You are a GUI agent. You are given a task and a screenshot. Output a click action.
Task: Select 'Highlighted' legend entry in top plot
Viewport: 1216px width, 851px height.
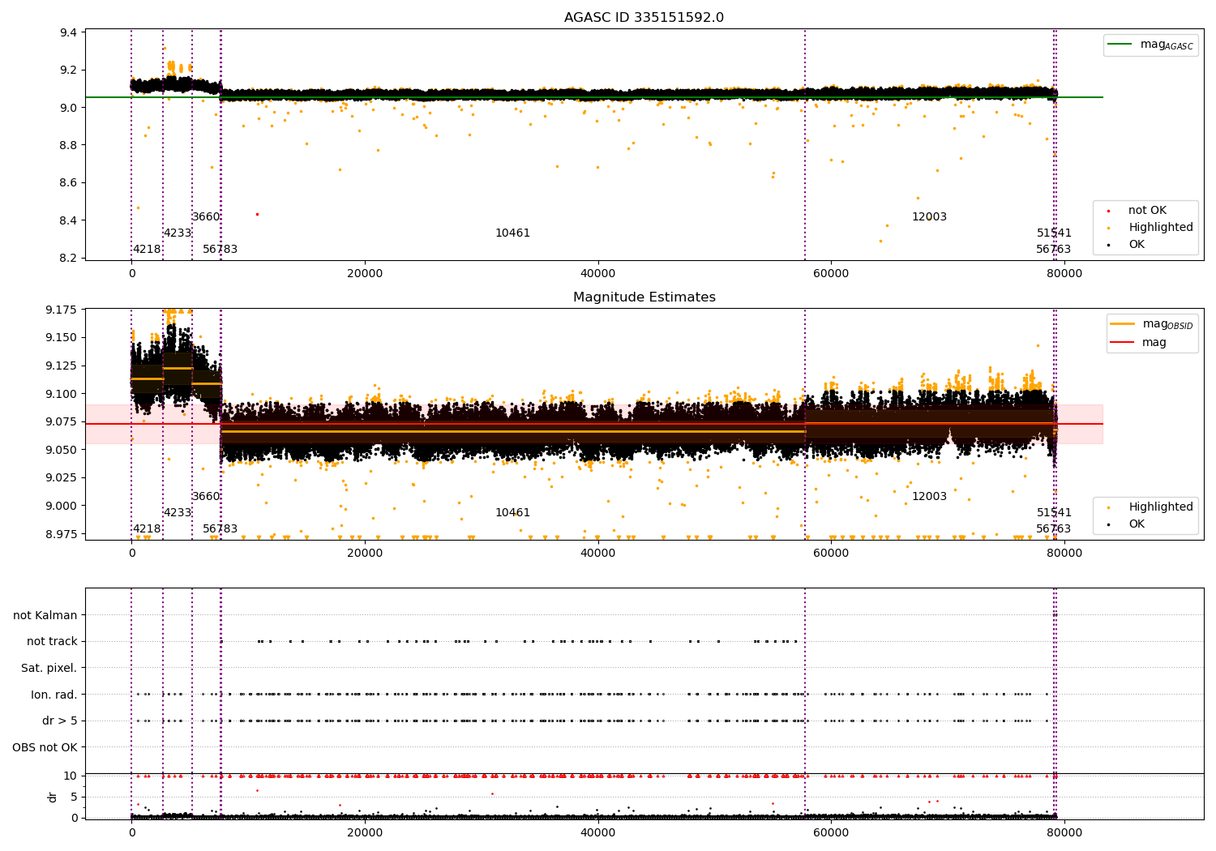pos(1160,228)
